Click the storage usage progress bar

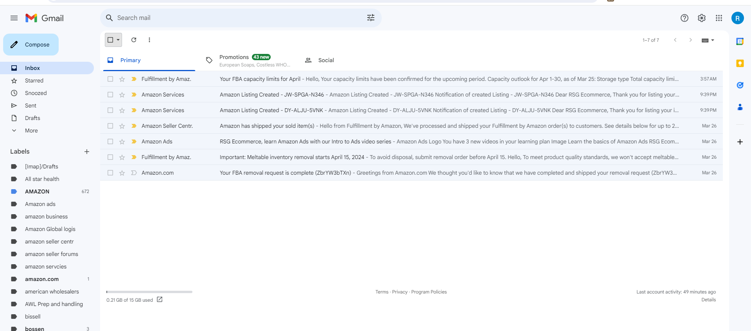click(x=149, y=292)
